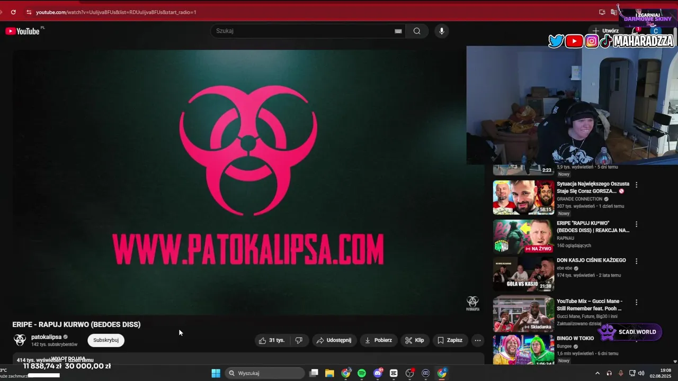Viewport: 678px width, 381px height.
Task: Click the microphone icon in system tray
Action: click(621, 373)
